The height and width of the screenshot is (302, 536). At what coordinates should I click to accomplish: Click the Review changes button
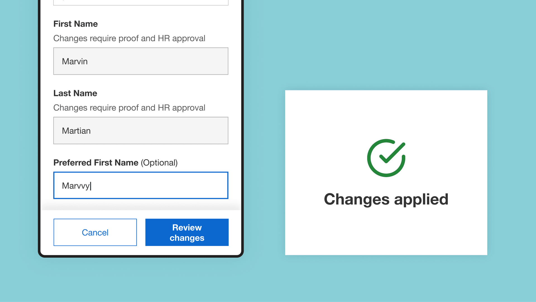coord(187,232)
